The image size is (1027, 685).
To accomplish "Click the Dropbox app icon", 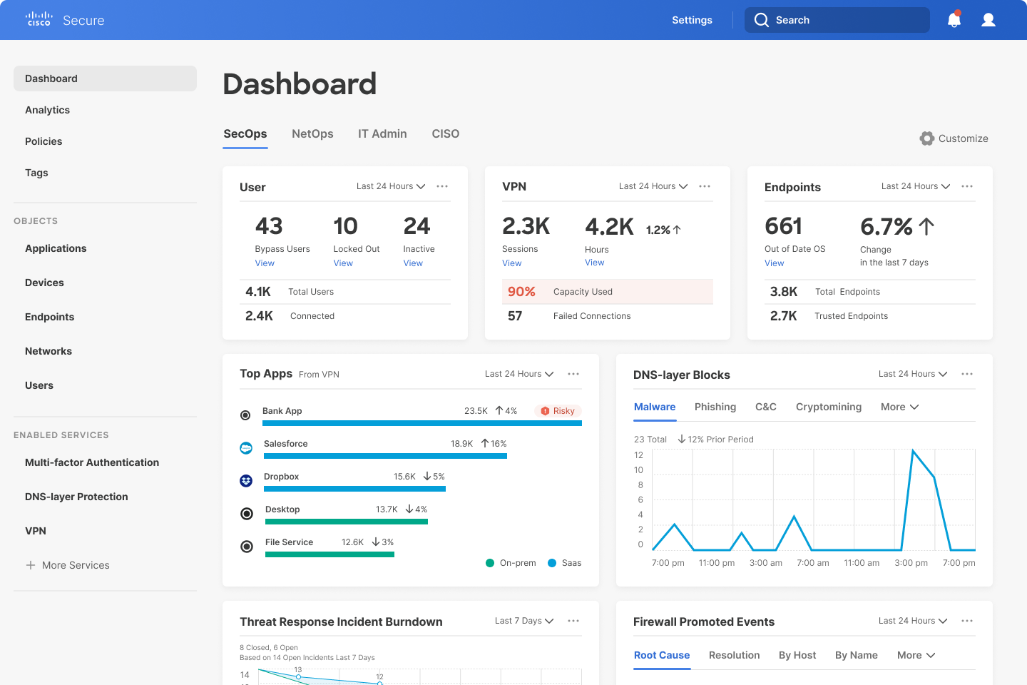I will (246, 481).
